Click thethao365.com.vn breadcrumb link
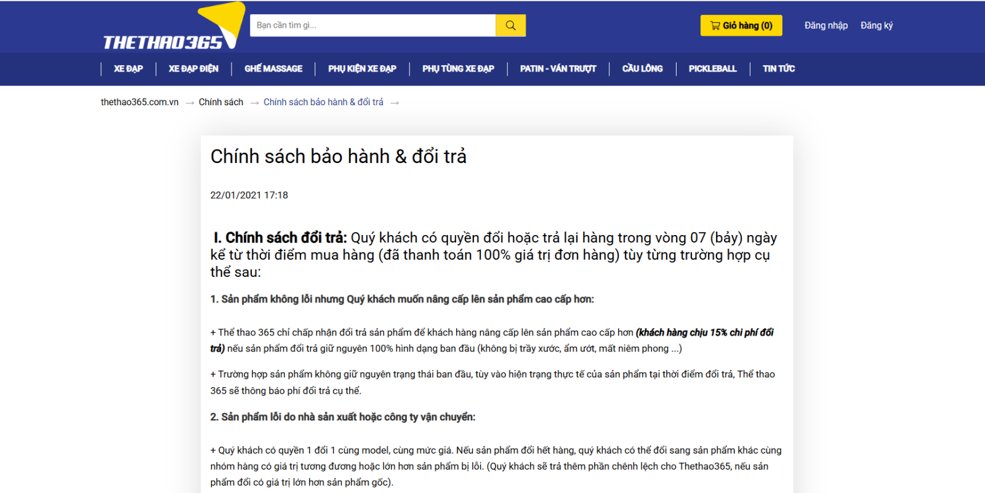This screenshot has width=985, height=493. [140, 102]
